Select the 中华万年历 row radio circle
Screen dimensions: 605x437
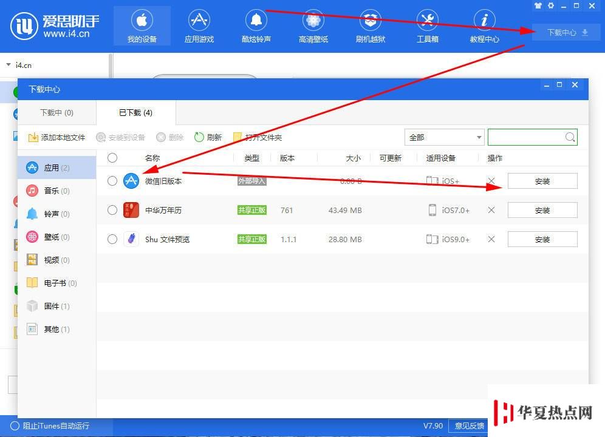[112, 210]
